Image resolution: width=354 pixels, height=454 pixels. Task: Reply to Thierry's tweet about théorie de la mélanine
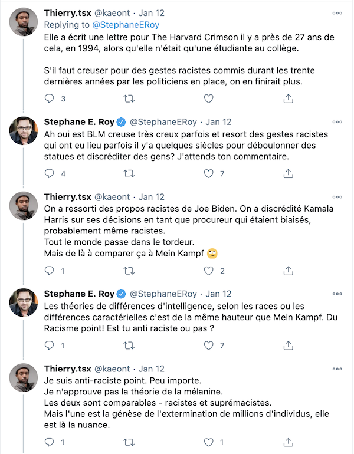click(x=49, y=442)
